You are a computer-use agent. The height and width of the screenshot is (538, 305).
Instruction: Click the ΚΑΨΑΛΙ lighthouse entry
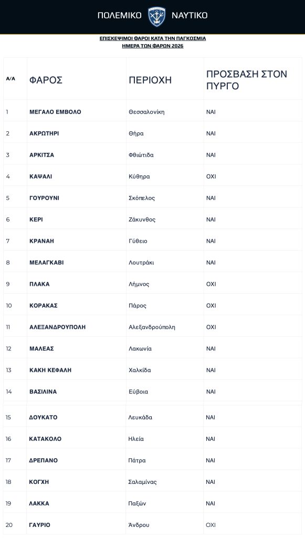(x=41, y=177)
